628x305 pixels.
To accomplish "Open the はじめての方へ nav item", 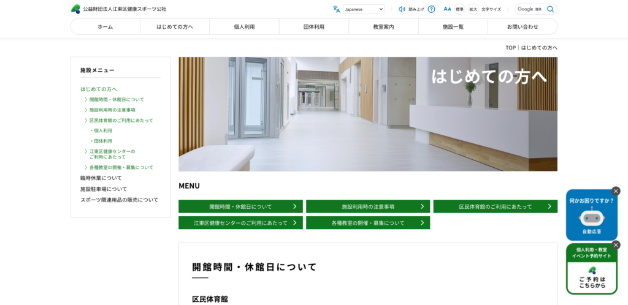I will [175, 27].
